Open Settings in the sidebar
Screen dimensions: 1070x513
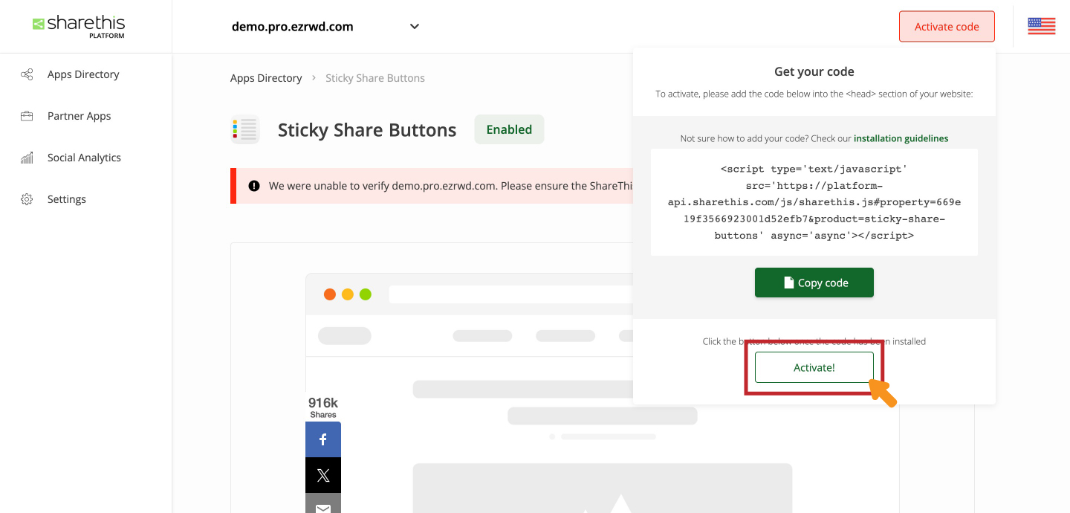tap(67, 199)
